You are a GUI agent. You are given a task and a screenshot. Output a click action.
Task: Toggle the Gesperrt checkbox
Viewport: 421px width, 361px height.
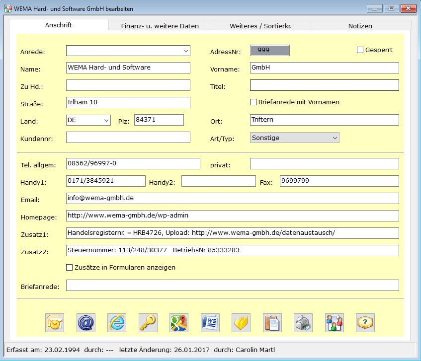coord(360,50)
